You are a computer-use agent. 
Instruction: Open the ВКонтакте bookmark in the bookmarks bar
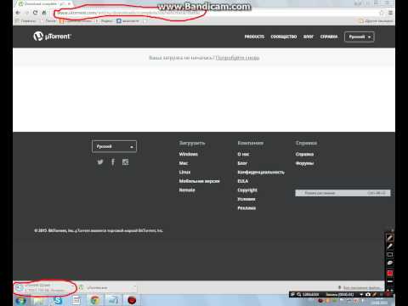click(x=127, y=20)
